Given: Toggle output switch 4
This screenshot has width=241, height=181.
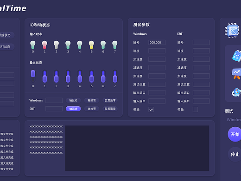Looking at the screenshot, I should [x=80, y=76].
